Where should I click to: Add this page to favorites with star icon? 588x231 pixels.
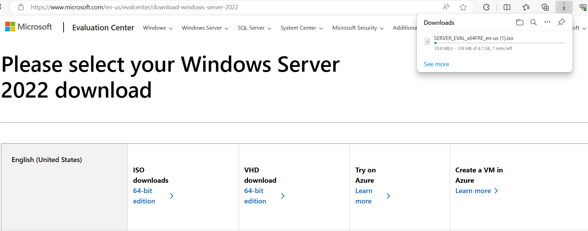[463, 7]
